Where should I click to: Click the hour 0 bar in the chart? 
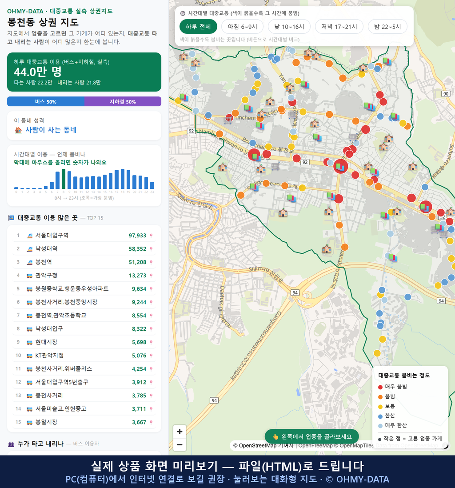coord(16,188)
